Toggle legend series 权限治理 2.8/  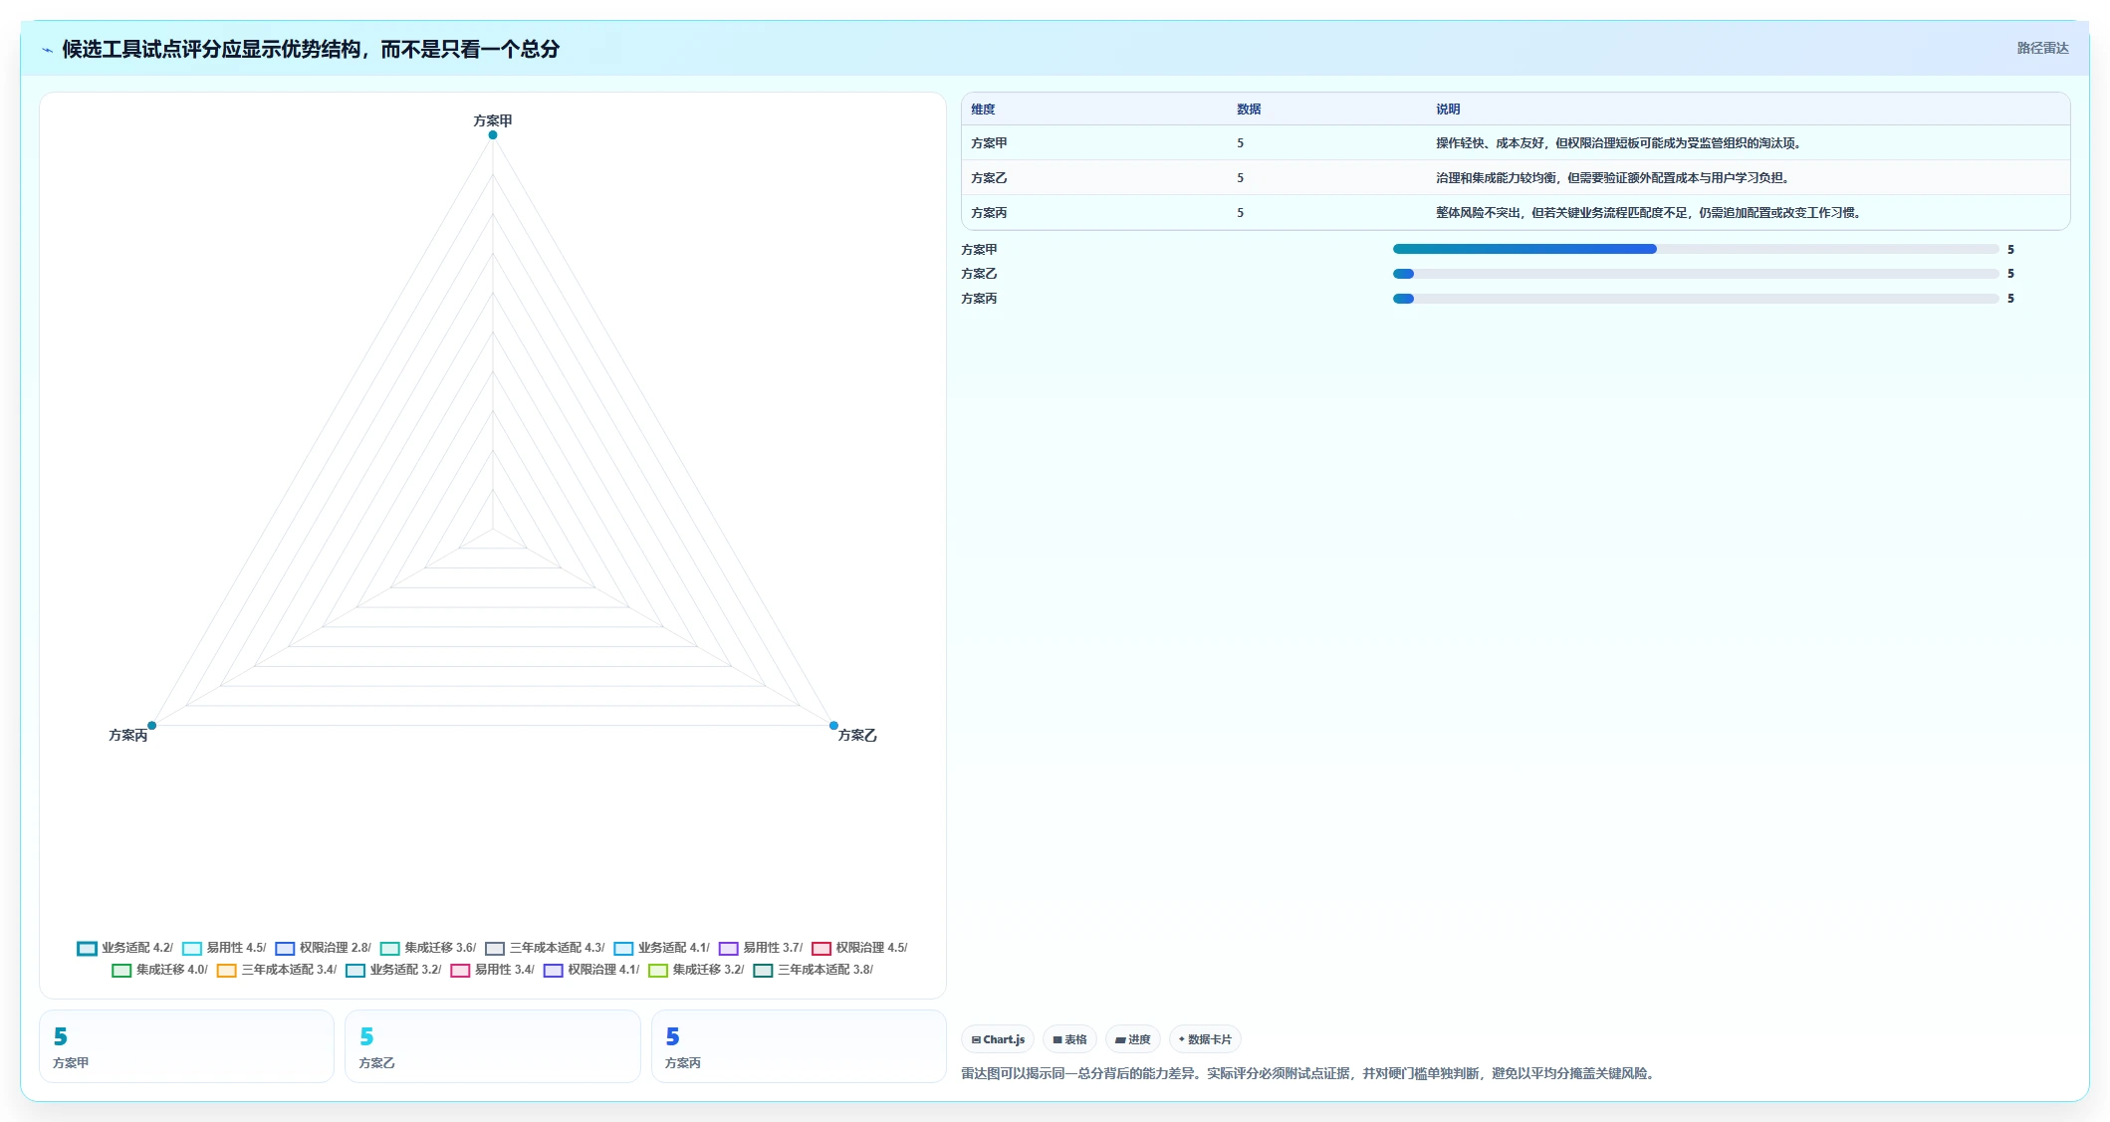coord(323,948)
